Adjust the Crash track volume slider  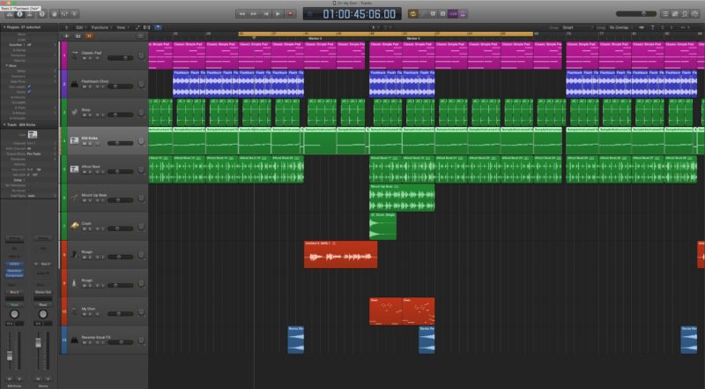[x=120, y=228]
